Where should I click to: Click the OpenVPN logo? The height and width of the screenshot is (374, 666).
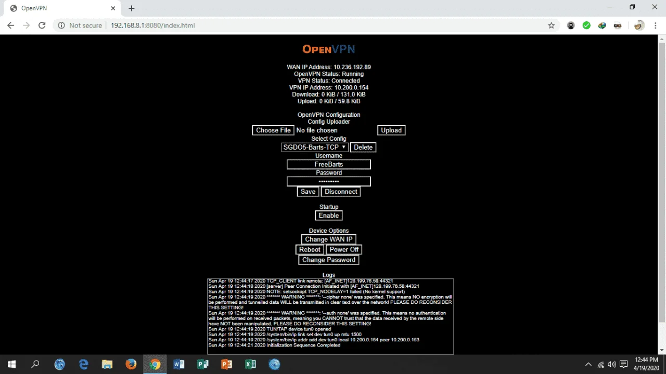click(329, 49)
